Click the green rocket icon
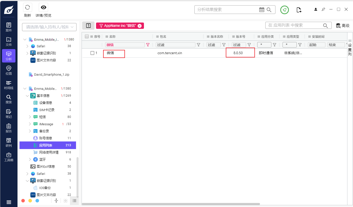Screen dimensions: 353x207 point(285,10)
